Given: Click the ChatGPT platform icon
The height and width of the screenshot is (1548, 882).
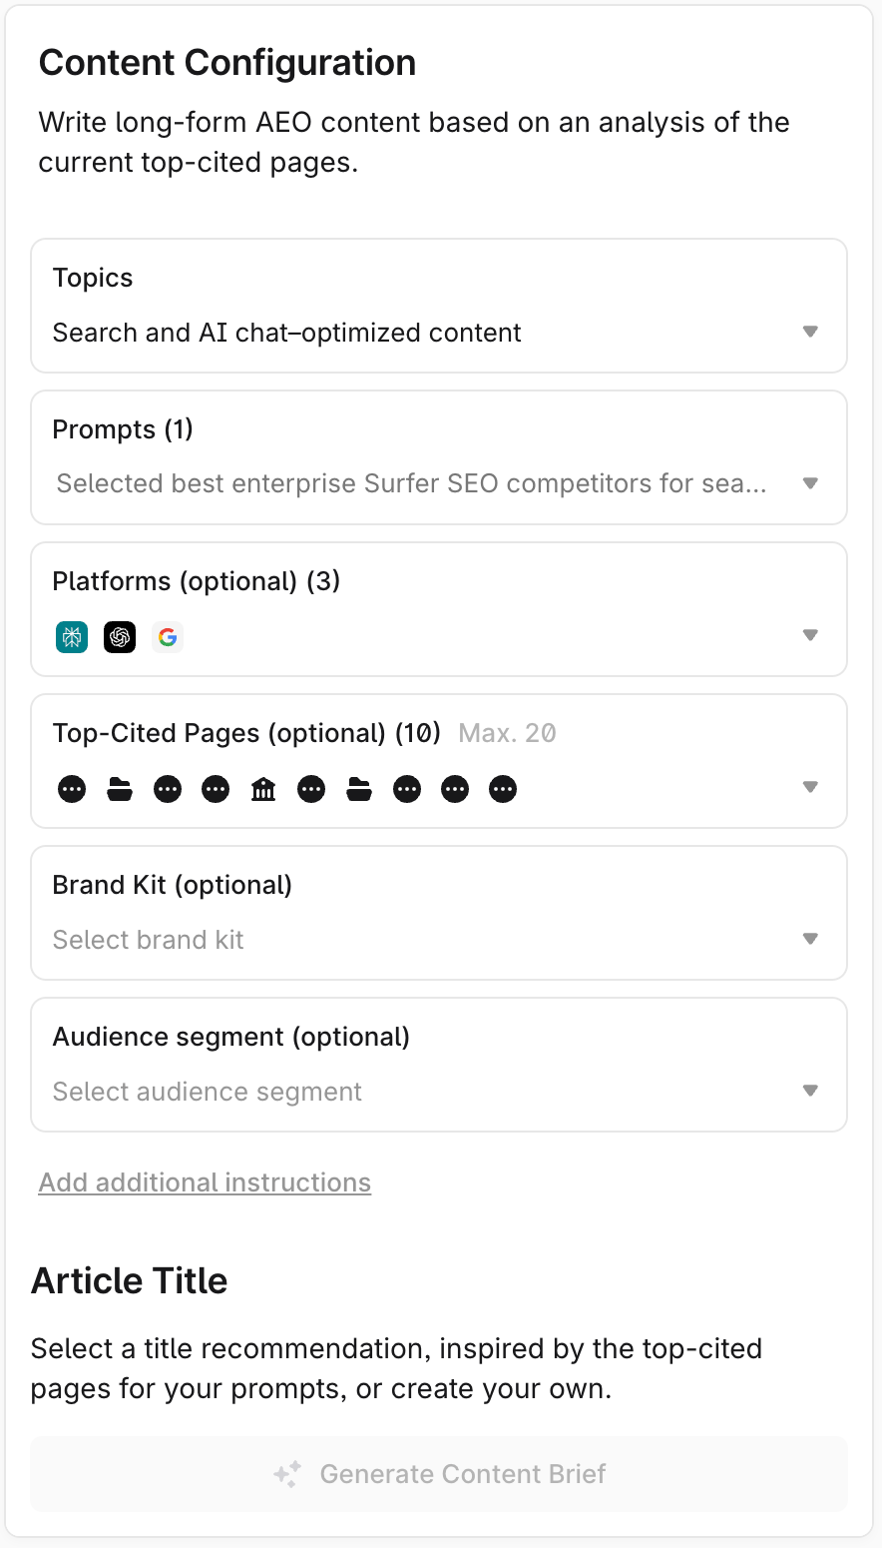Looking at the screenshot, I should [120, 637].
